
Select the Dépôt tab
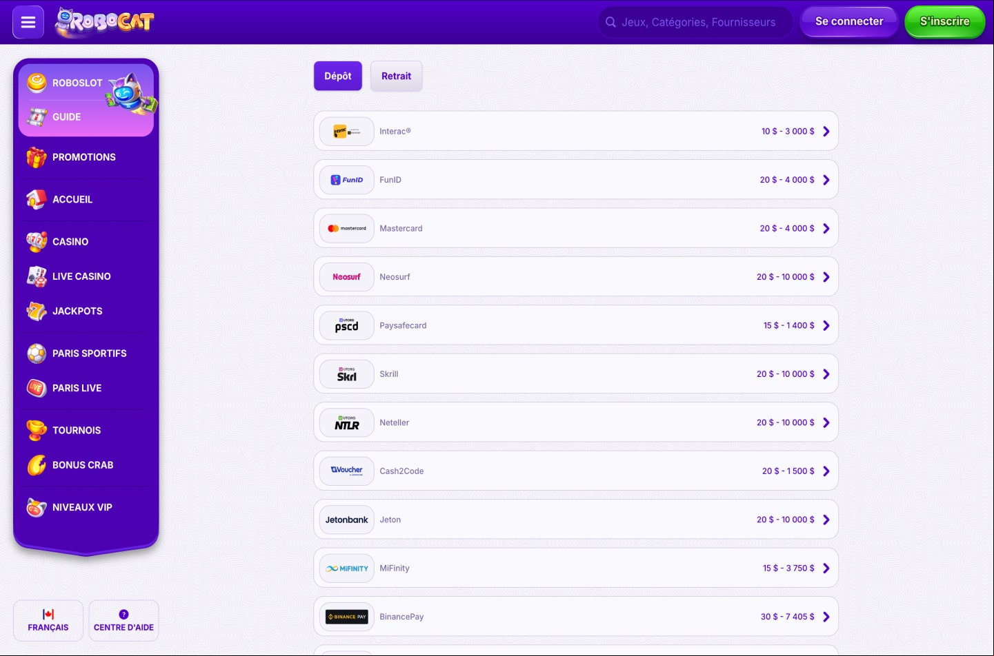[x=338, y=76]
